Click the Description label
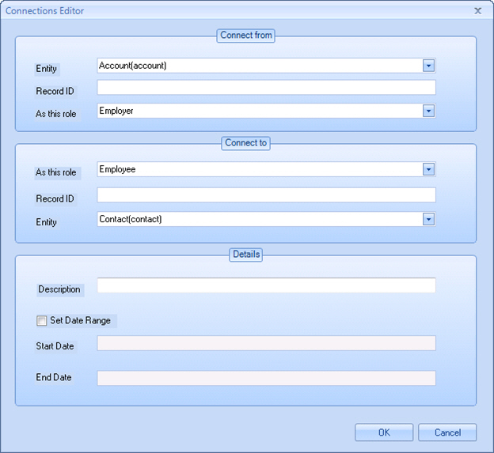 click(x=59, y=289)
